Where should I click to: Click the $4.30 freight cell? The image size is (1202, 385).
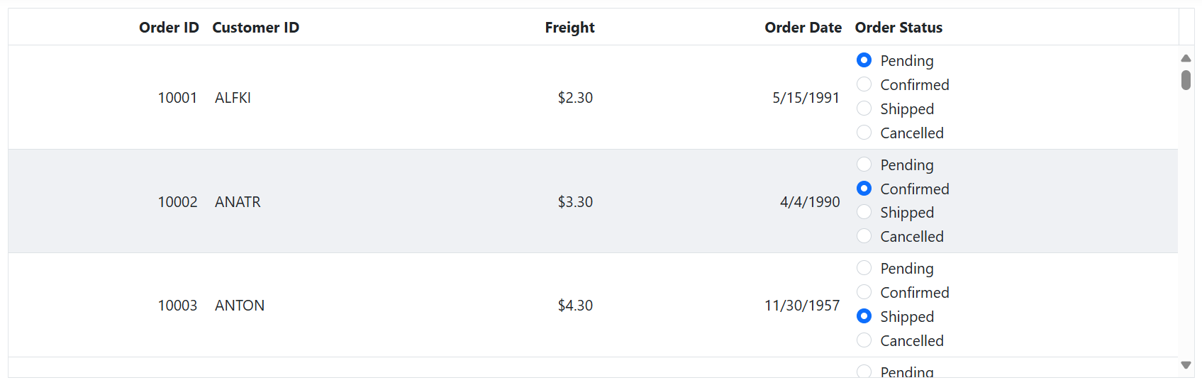click(575, 306)
